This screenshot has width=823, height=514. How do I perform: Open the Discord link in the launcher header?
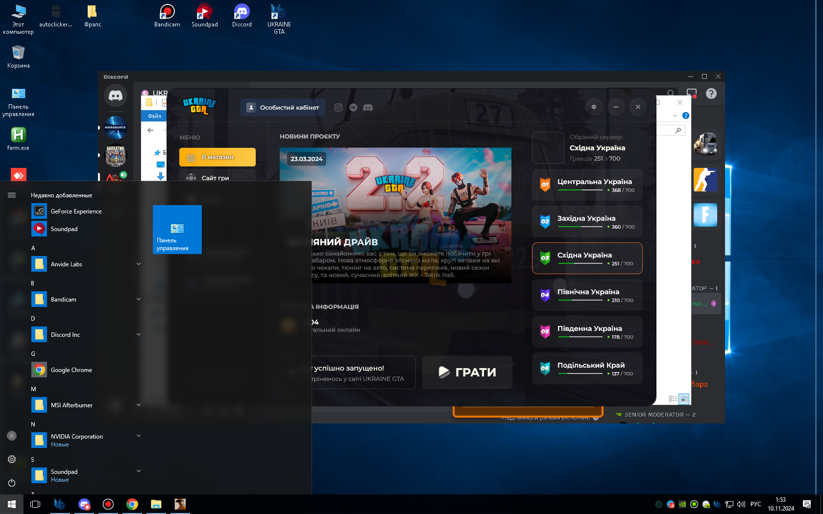368,107
